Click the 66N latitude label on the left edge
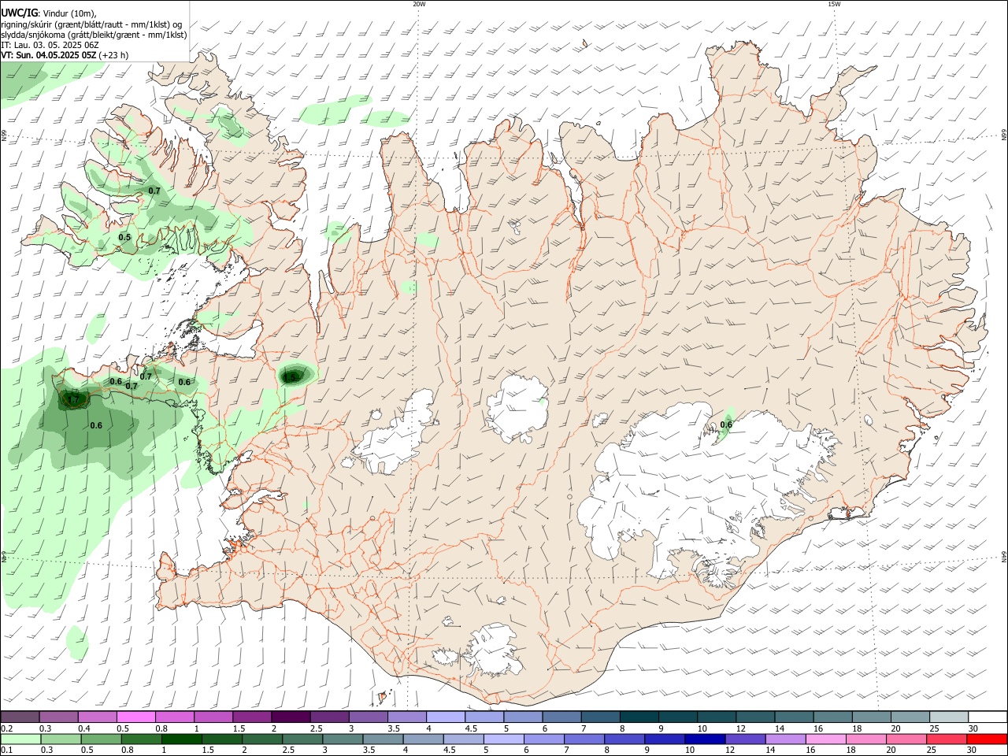Image resolution: width=1008 pixels, height=756 pixels. 3,135
